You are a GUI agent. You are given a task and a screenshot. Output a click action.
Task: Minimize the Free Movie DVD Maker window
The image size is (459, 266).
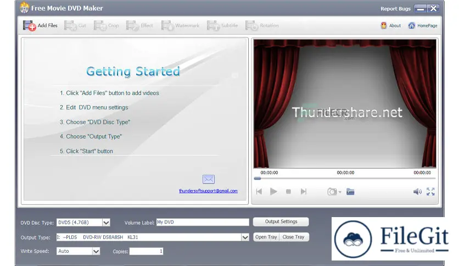421,8
